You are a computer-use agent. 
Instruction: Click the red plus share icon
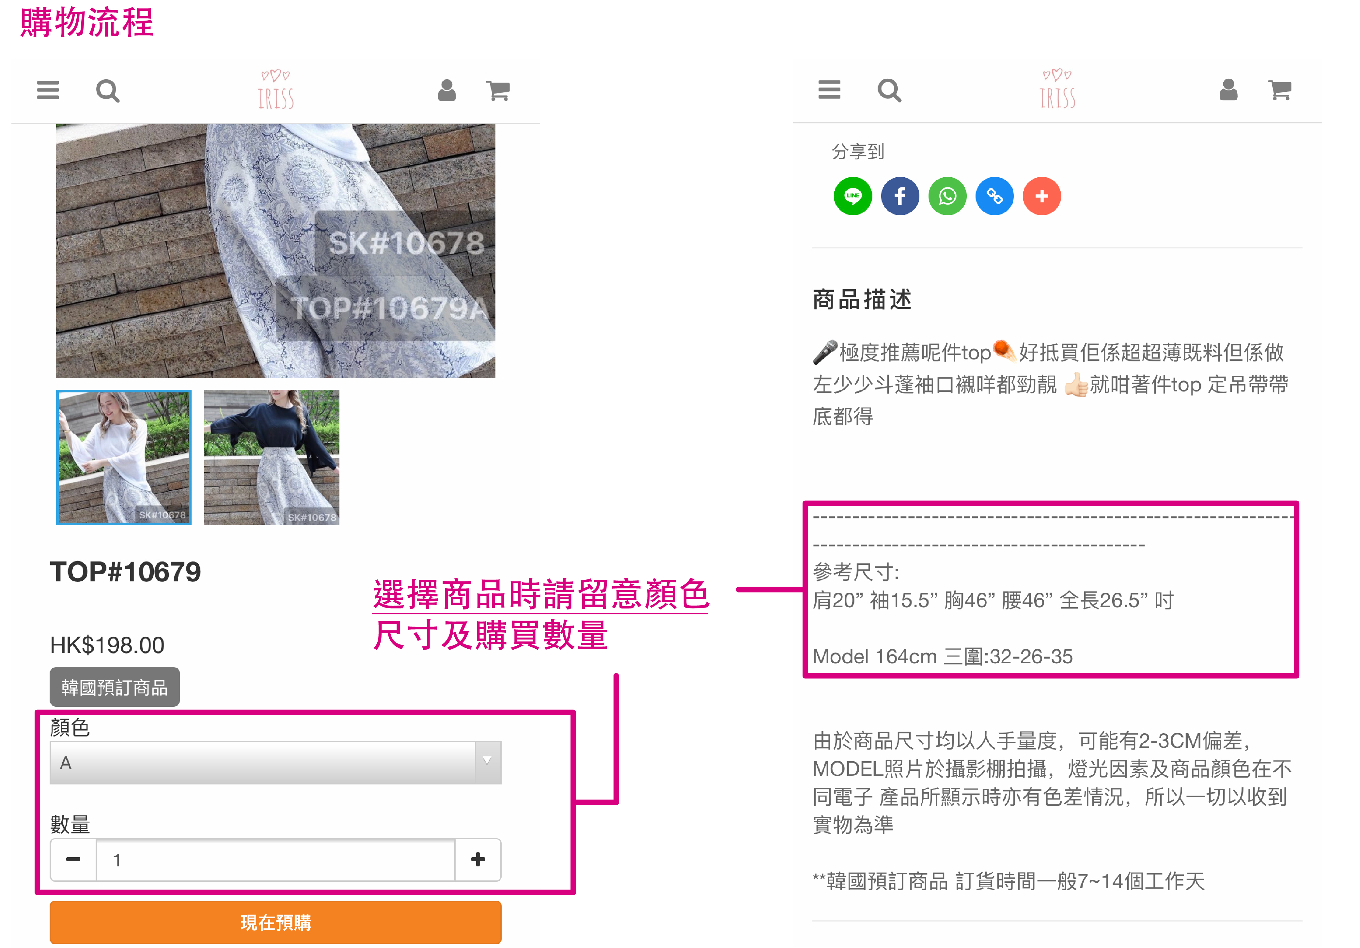pos(1042,196)
